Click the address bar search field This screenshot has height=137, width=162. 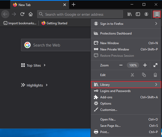tap(80, 14)
